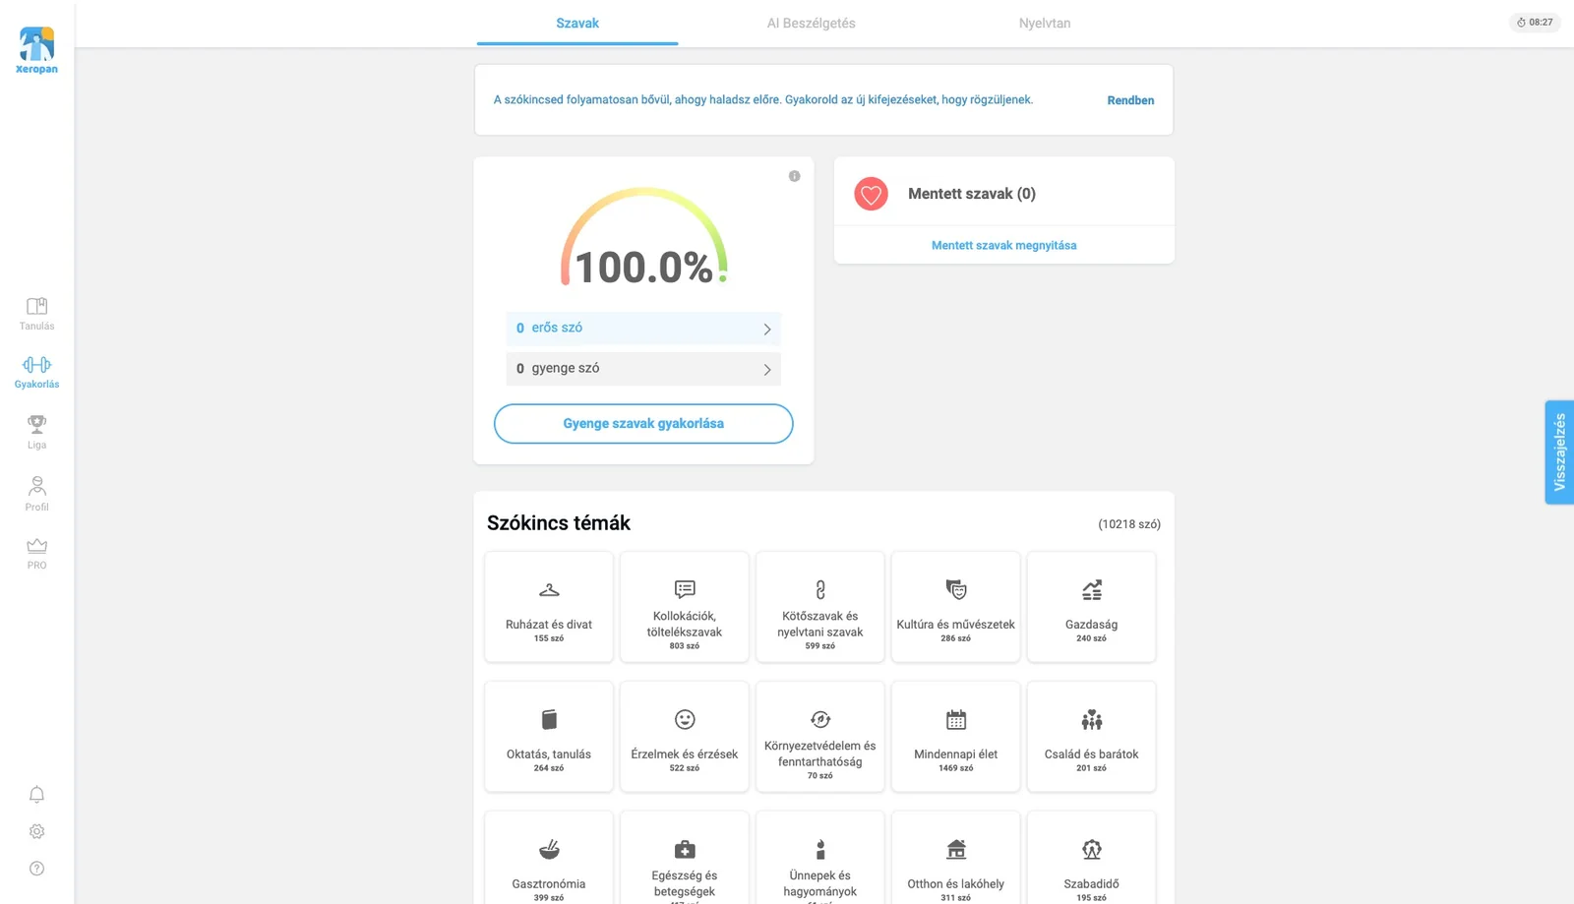Click the info icon on progress card
This screenshot has width=1574, height=904.
(x=794, y=176)
